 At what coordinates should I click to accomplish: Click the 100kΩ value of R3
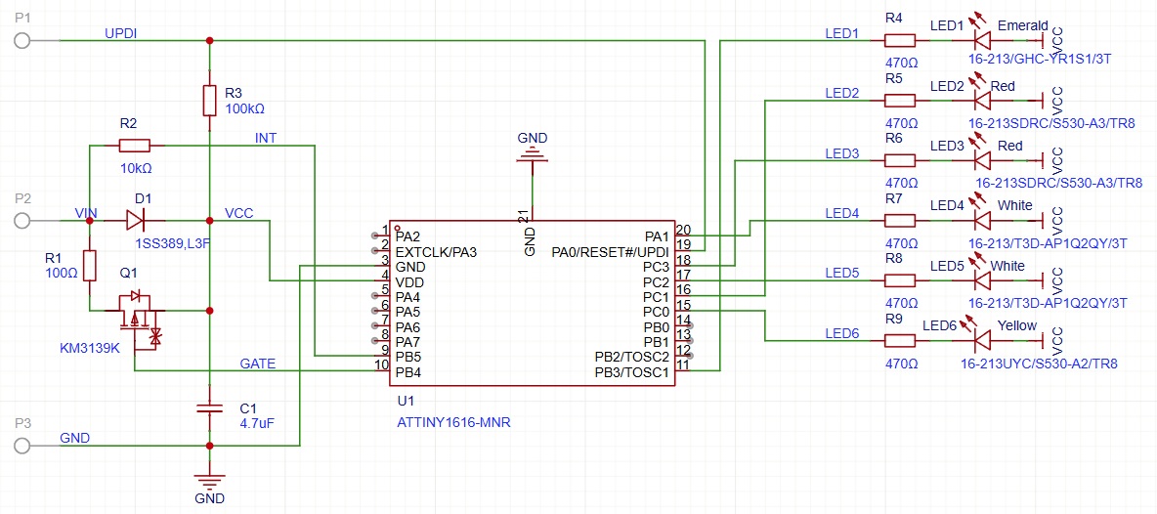tap(244, 108)
